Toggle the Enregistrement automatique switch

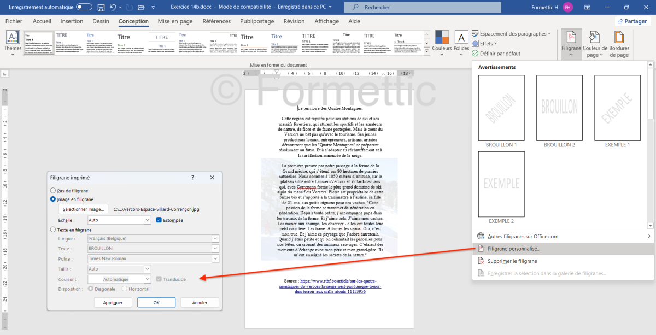tap(84, 8)
